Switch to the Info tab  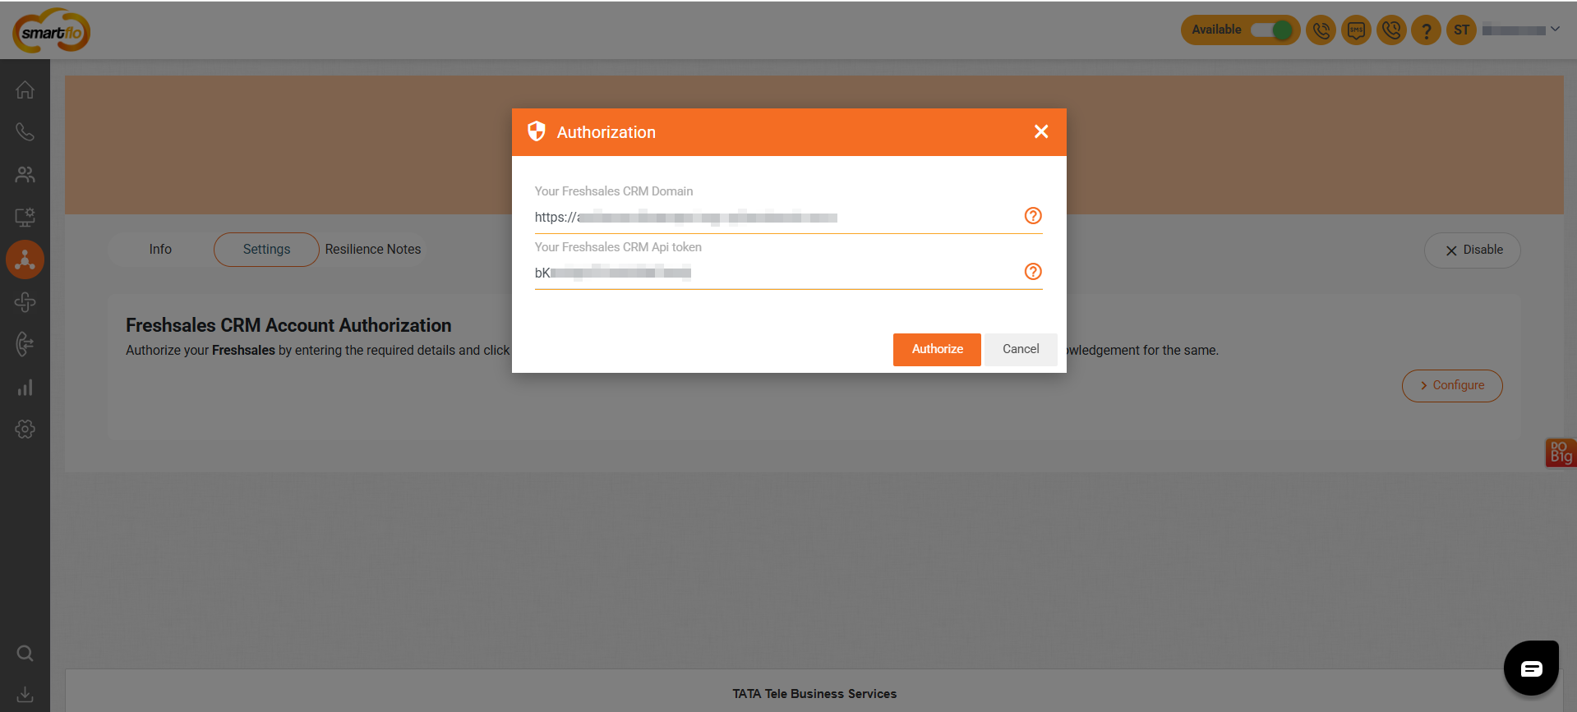(x=160, y=250)
